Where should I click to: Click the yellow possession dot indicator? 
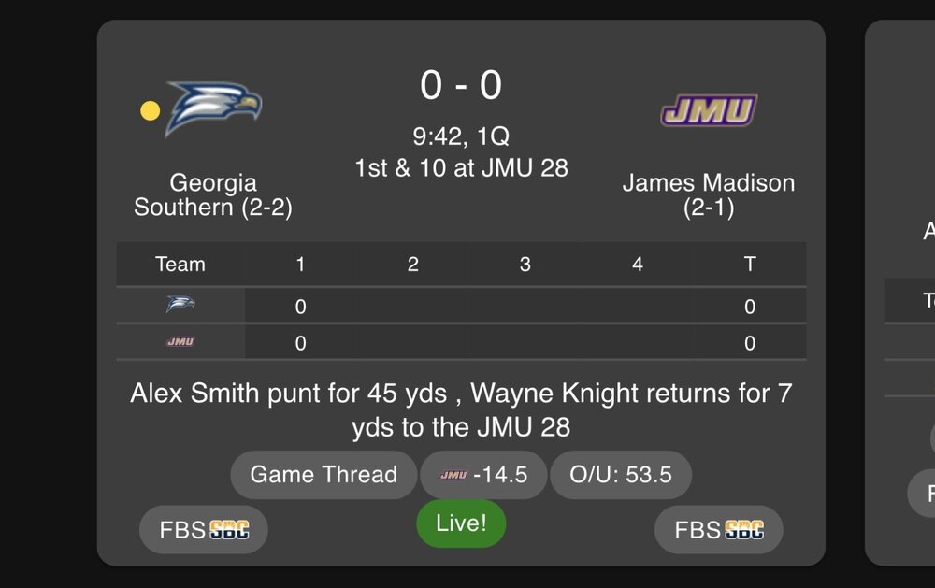[x=150, y=111]
